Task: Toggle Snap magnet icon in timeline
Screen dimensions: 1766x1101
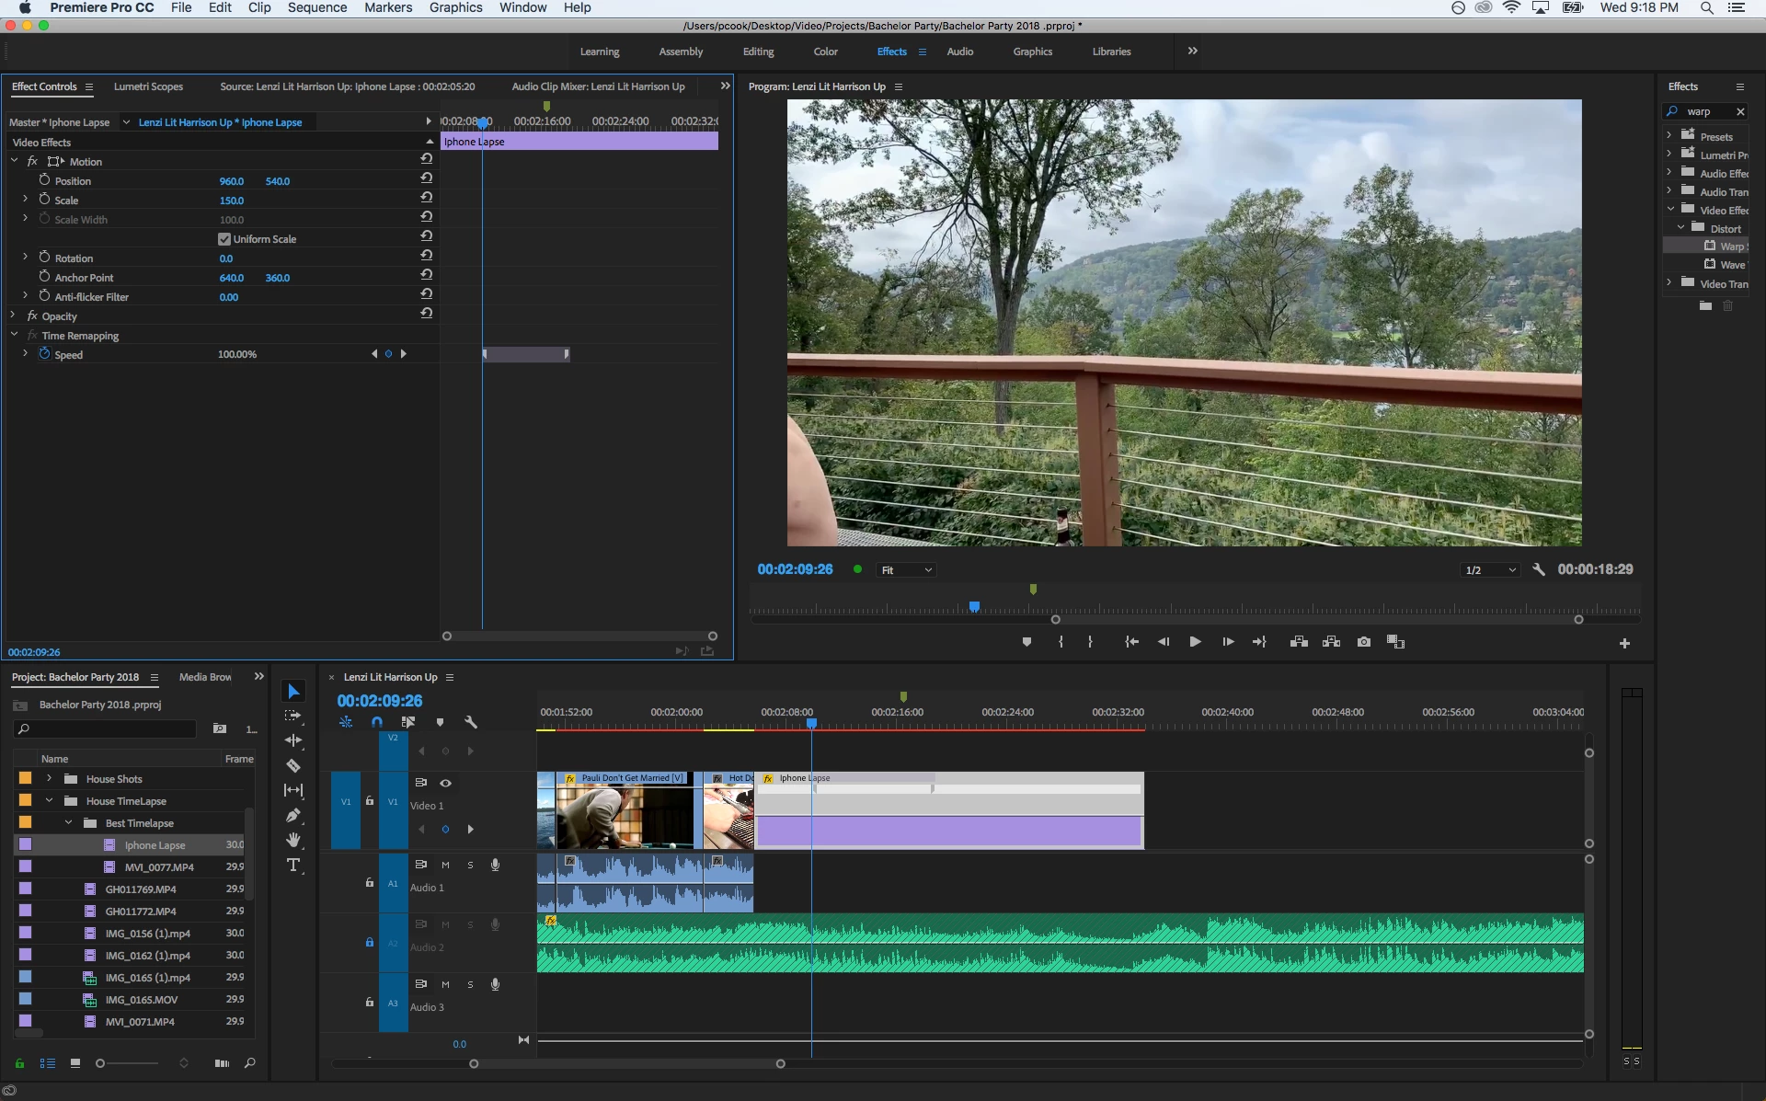Action: coord(377,722)
